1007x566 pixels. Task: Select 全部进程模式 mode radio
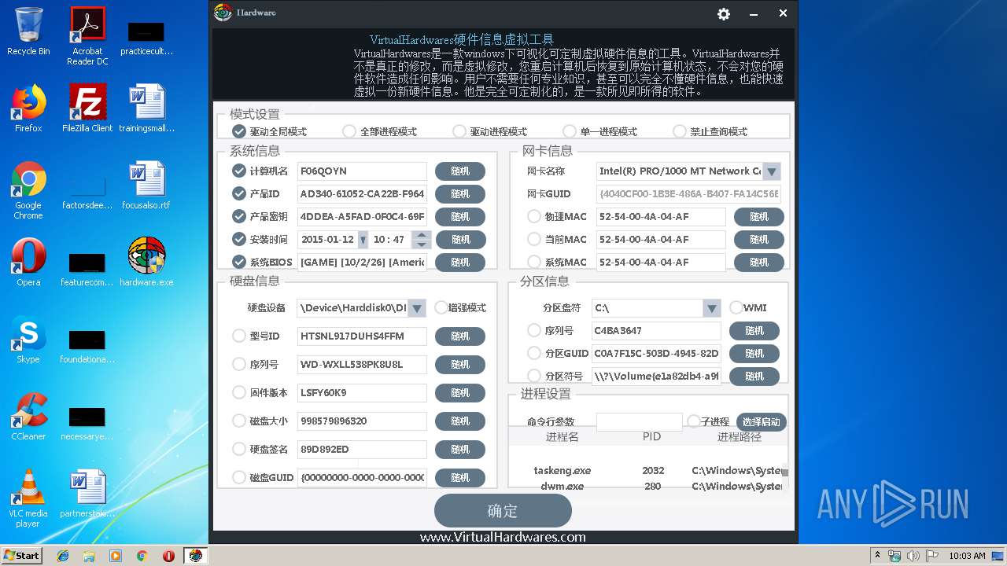click(349, 131)
